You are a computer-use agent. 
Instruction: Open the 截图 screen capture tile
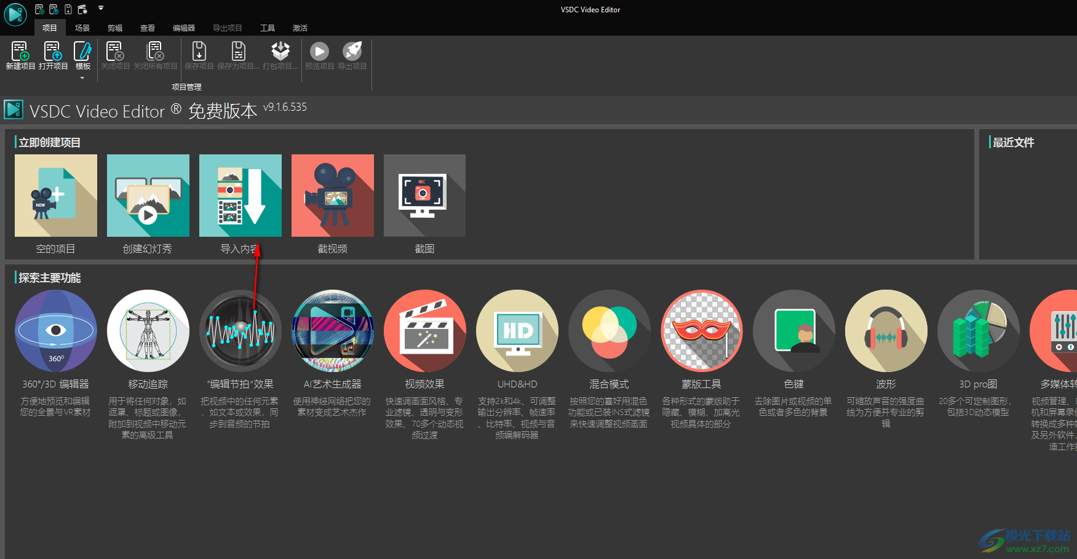[x=424, y=196]
